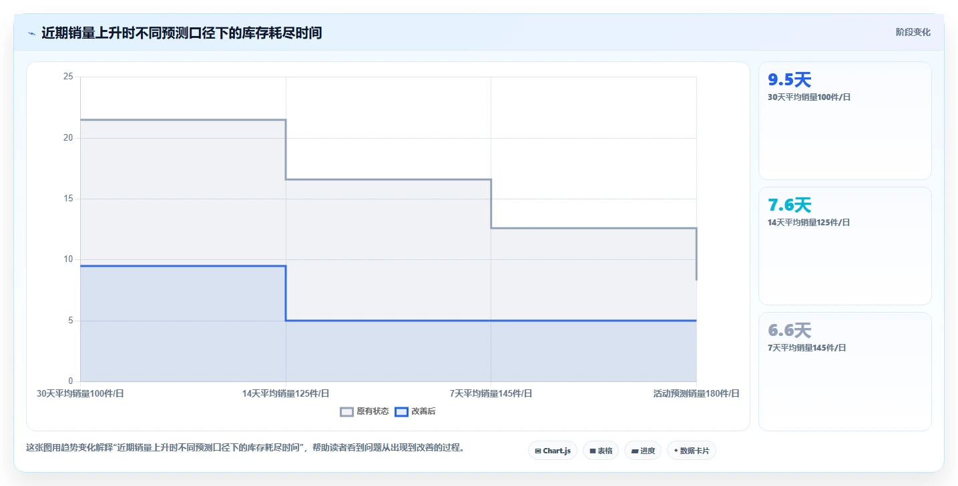
Task: Click x-axis label 14天平均销量125件/日
Action: pos(286,393)
